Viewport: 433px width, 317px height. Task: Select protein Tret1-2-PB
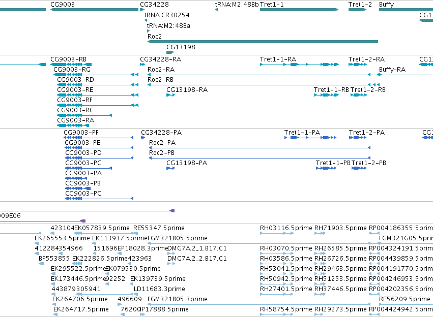[x=369, y=164]
